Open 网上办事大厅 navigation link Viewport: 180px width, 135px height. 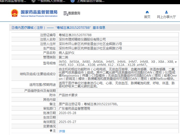166,17
